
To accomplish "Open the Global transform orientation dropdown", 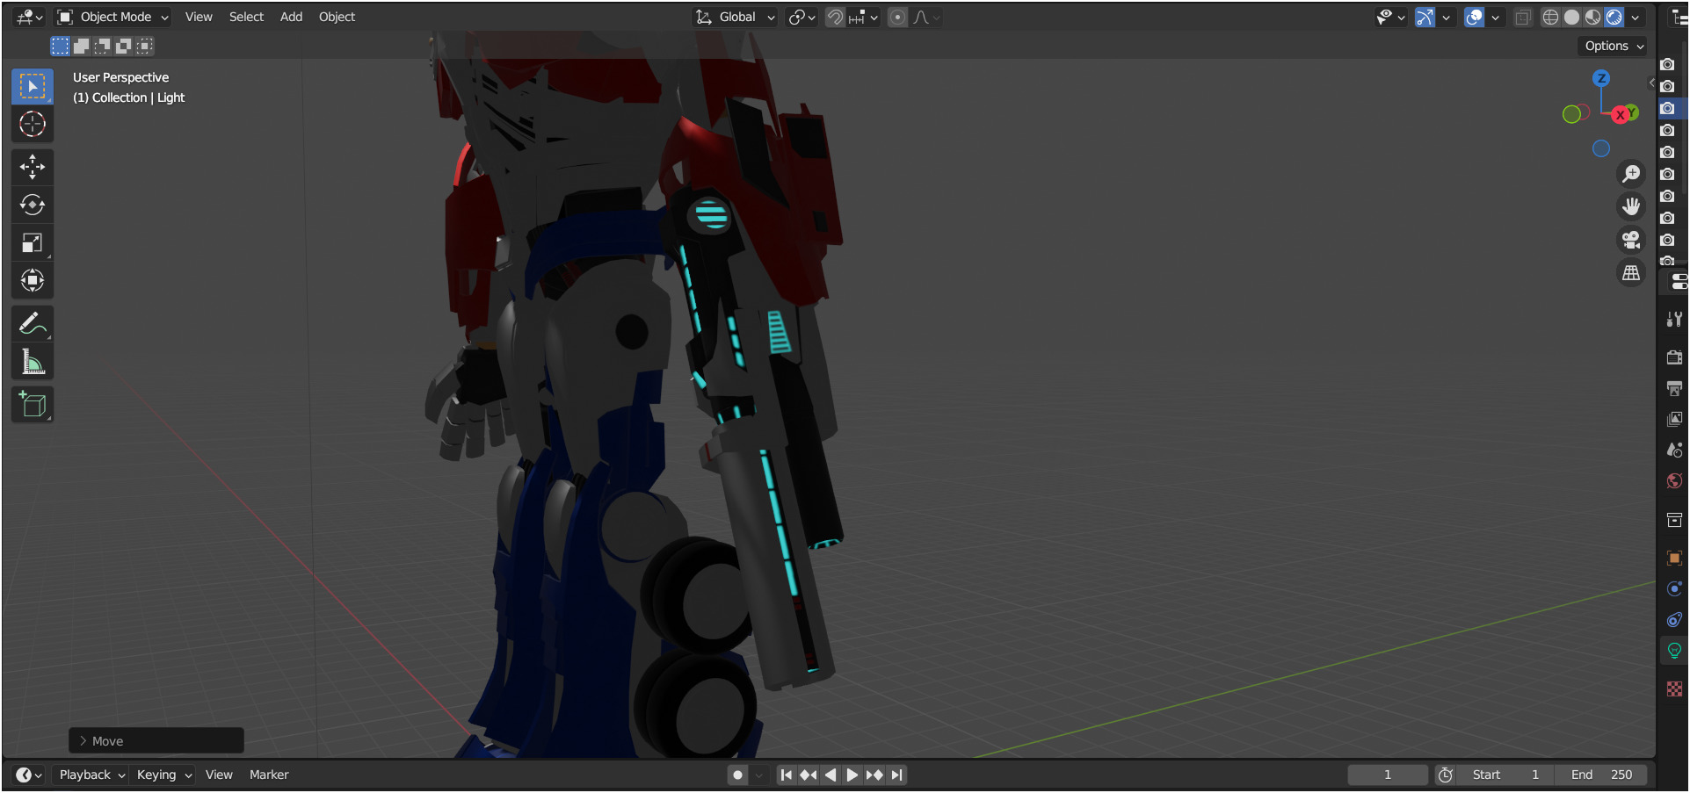I will [736, 17].
